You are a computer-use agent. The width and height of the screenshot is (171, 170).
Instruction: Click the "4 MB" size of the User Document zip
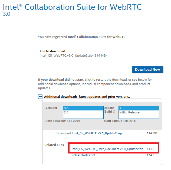coord(150,149)
